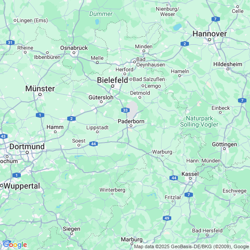Click the Dümmer lake label
250x250 pixels.
pos(101,14)
